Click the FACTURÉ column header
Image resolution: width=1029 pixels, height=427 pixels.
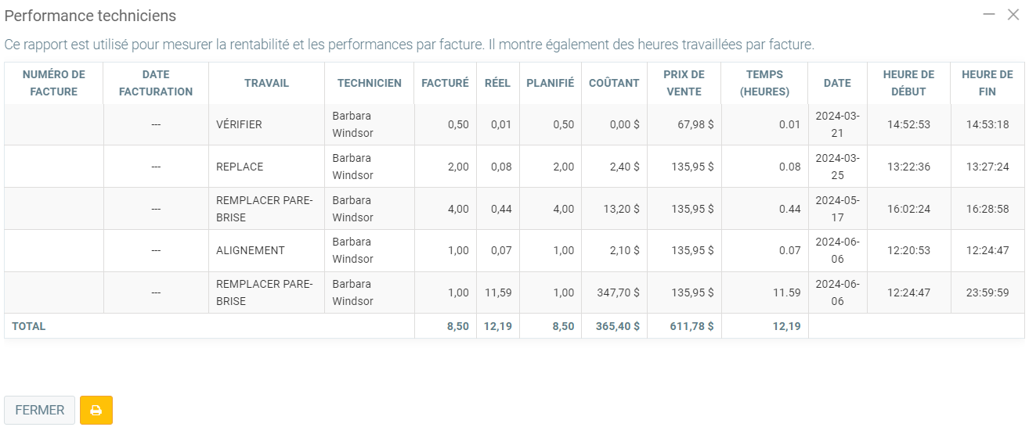point(445,83)
